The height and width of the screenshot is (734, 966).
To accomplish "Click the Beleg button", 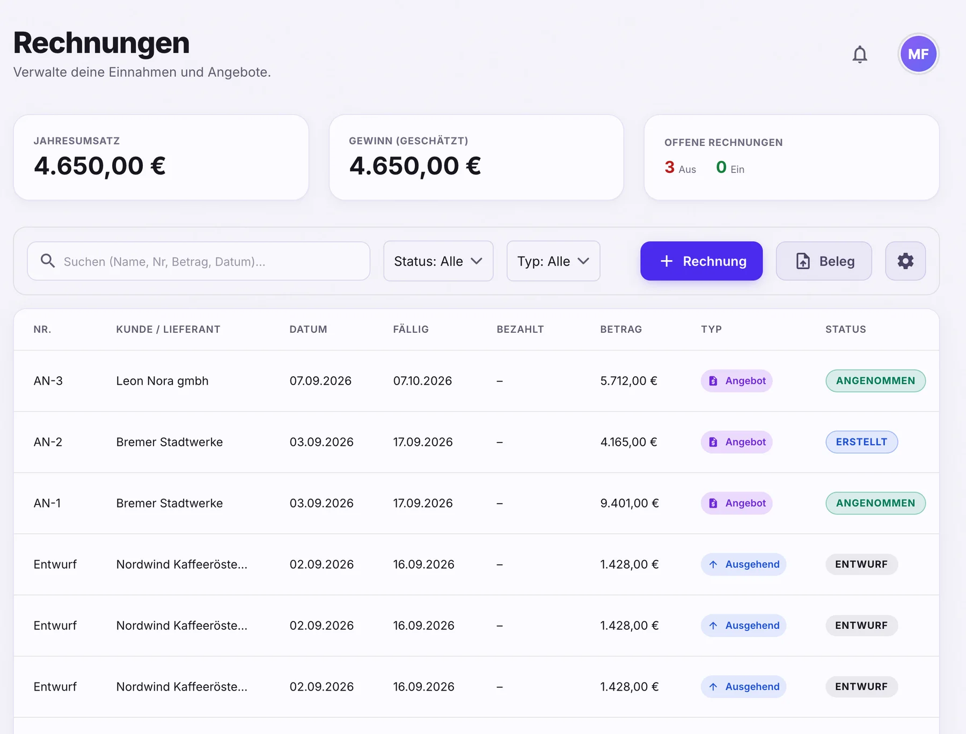I will 824,261.
